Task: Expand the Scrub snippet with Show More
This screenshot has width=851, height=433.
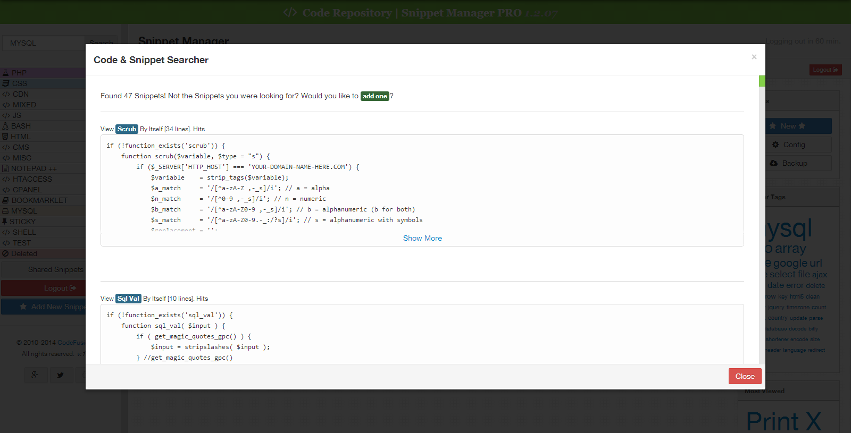Action: pyautogui.click(x=422, y=238)
